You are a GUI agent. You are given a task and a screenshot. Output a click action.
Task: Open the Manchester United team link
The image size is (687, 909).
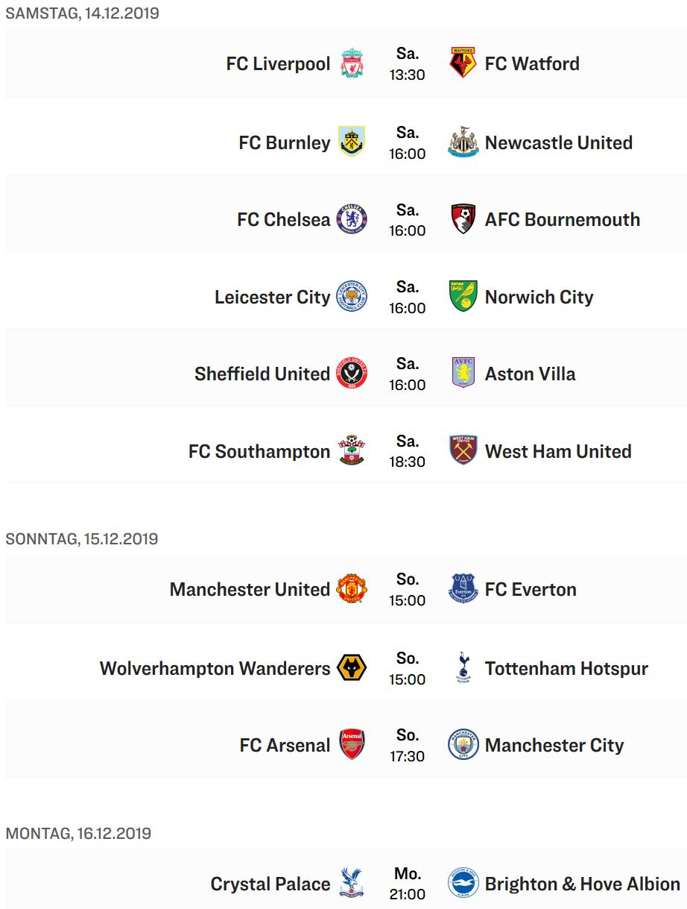tap(250, 589)
